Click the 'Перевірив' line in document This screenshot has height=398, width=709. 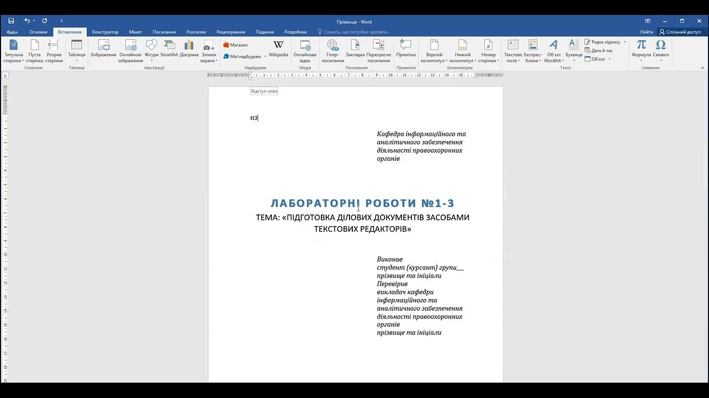[x=392, y=284]
